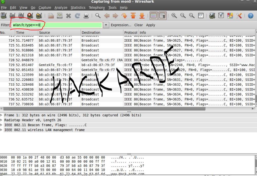The width and height of the screenshot is (257, 176).
Task: Sort by Destination column header
Action: (x=102, y=33)
